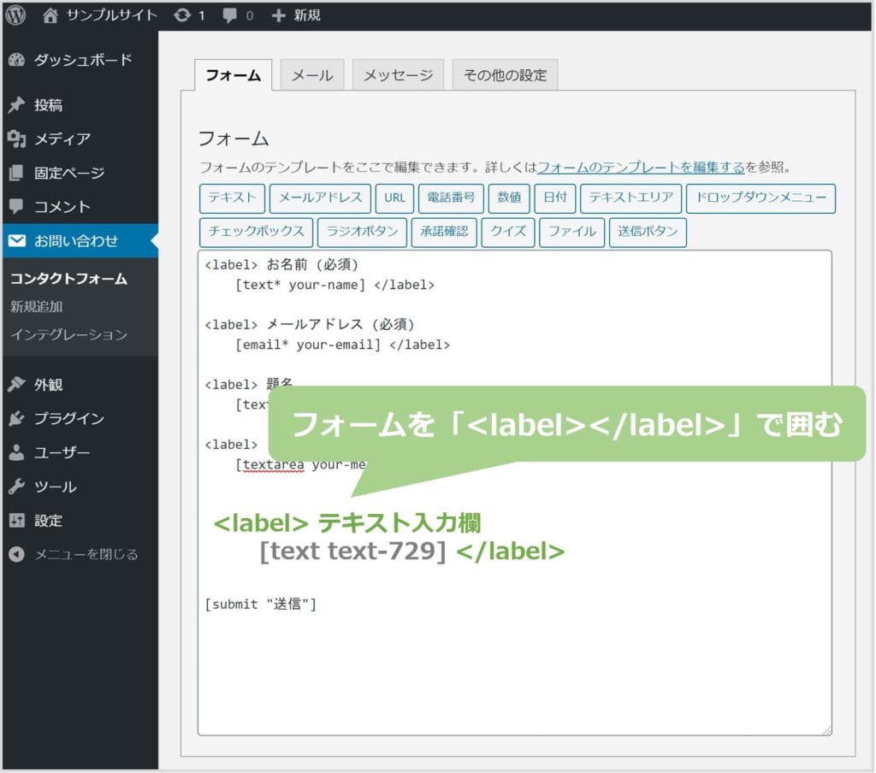Image resolution: width=876 pixels, height=773 pixels.
Task: Insert URL form tag
Action: [x=394, y=198]
